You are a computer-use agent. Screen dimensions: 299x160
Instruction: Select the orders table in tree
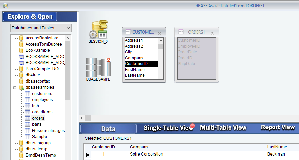point(38,118)
